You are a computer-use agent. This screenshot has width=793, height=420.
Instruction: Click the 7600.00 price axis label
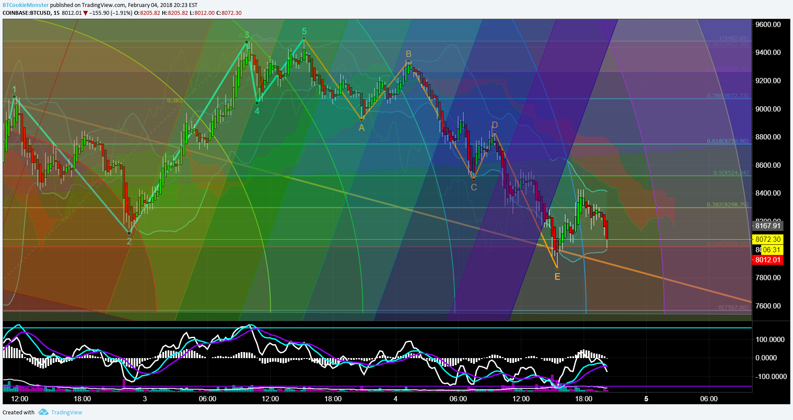(x=768, y=306)
